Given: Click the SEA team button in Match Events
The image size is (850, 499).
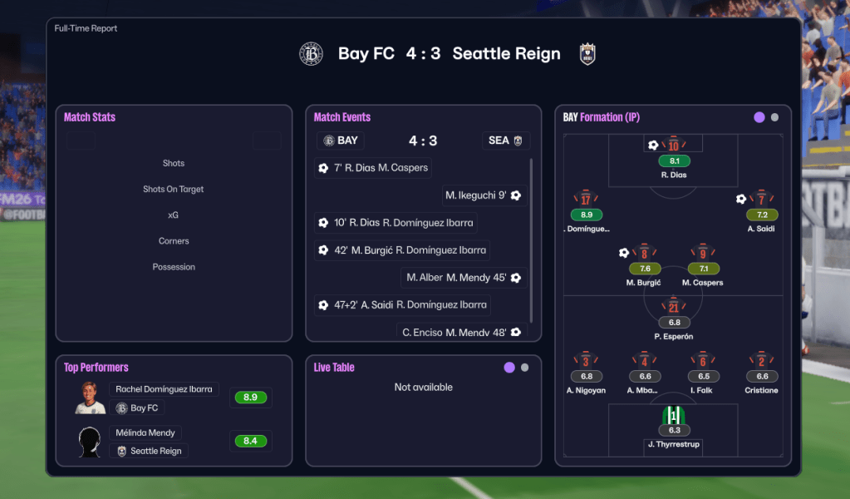Looking at the screenshot, I should coord(505,141).
